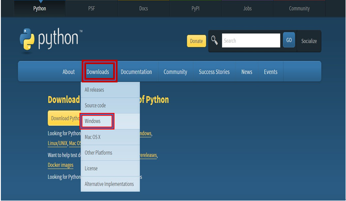Open Documentation in main navigation

[136, 72]
